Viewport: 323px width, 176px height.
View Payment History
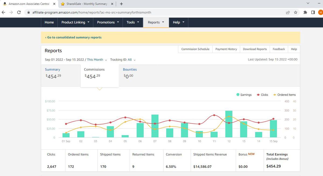click(226, 49)
